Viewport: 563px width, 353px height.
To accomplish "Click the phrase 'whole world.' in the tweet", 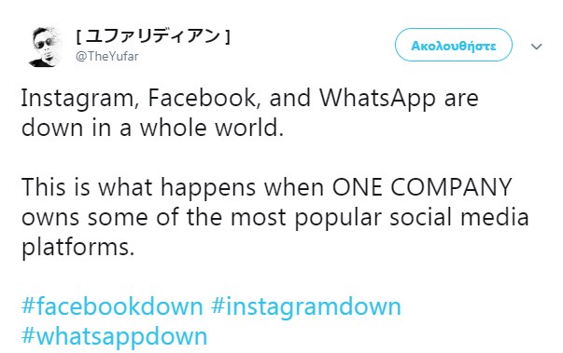I will [212, 127].
